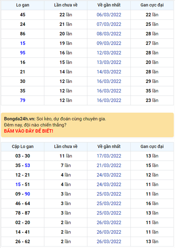Select the pair '12 - 21'

pyautogui.click(x=23, y=175)
